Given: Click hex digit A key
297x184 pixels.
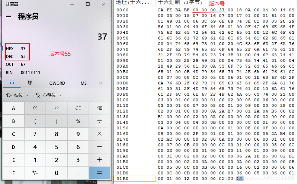Looking at the screenshot, I should pyautogui.click(x=13, y=108).
